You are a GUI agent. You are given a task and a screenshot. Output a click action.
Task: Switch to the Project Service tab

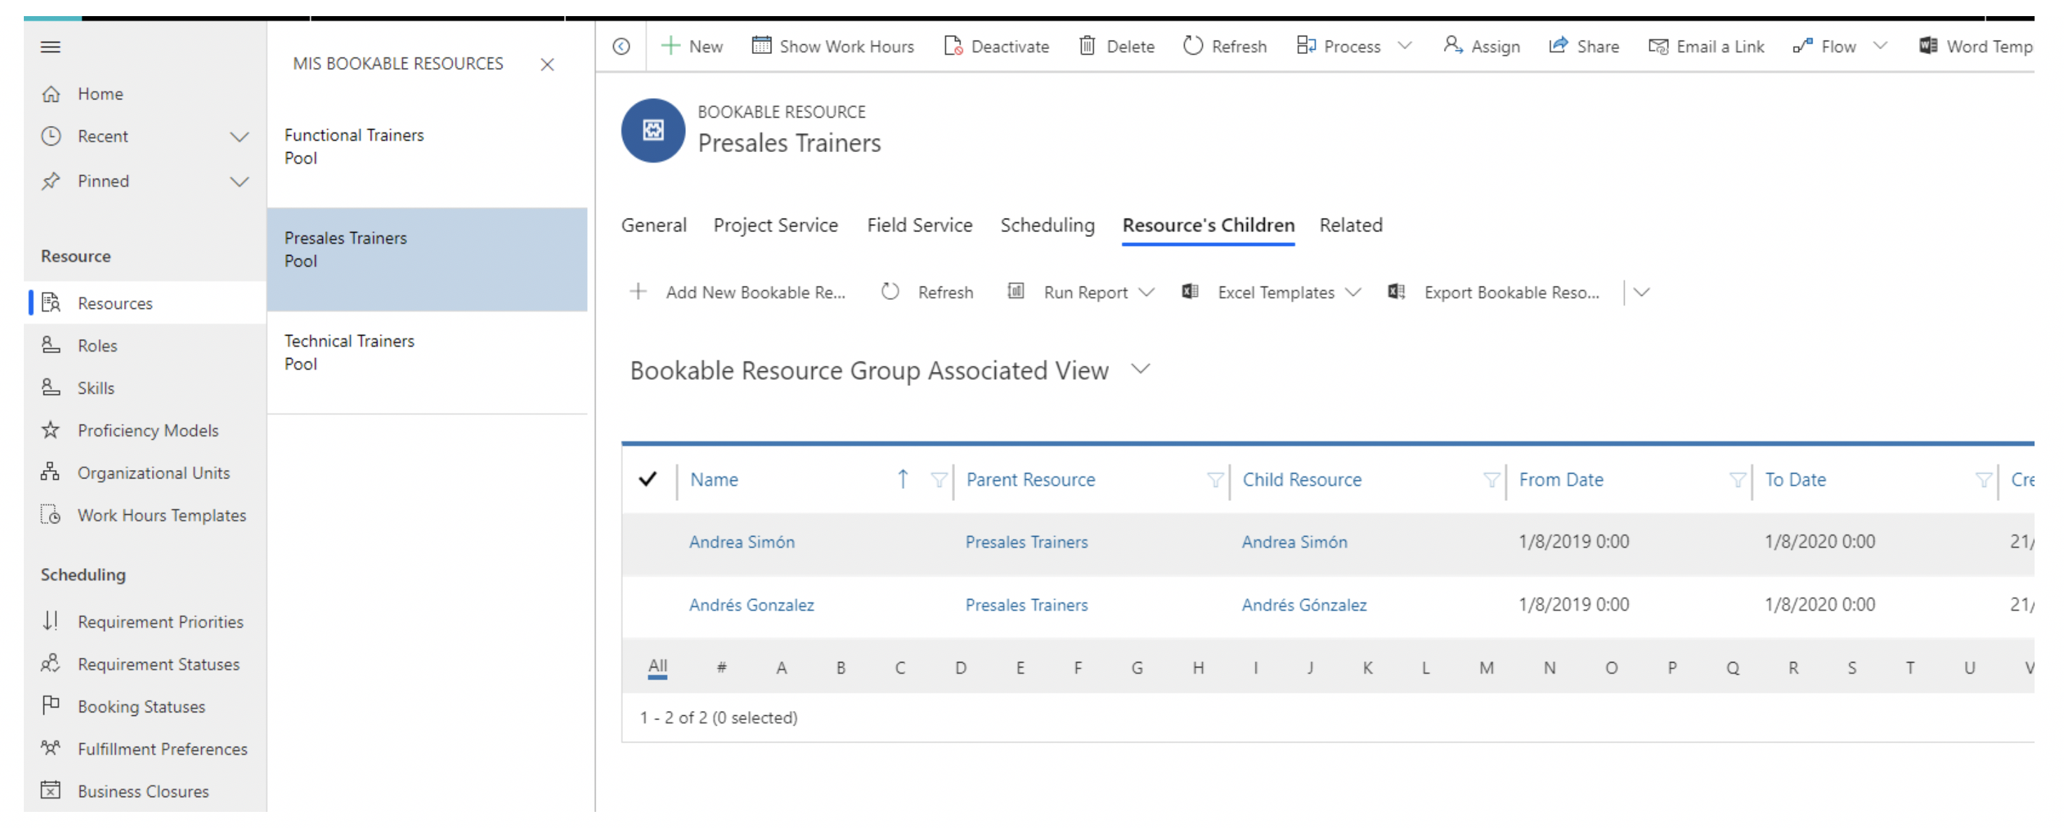[x=776, y=226]
